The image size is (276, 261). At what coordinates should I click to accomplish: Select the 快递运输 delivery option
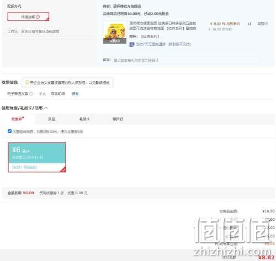28,17
